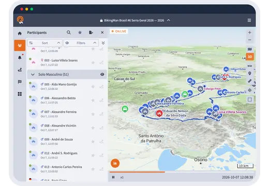269x186 pixels.
Task: Open the grid apps sidebar icon
Action: pos(20,94)
